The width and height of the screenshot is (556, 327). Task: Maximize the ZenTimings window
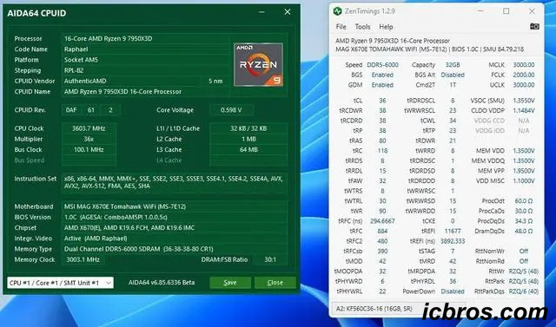point(506,11)
